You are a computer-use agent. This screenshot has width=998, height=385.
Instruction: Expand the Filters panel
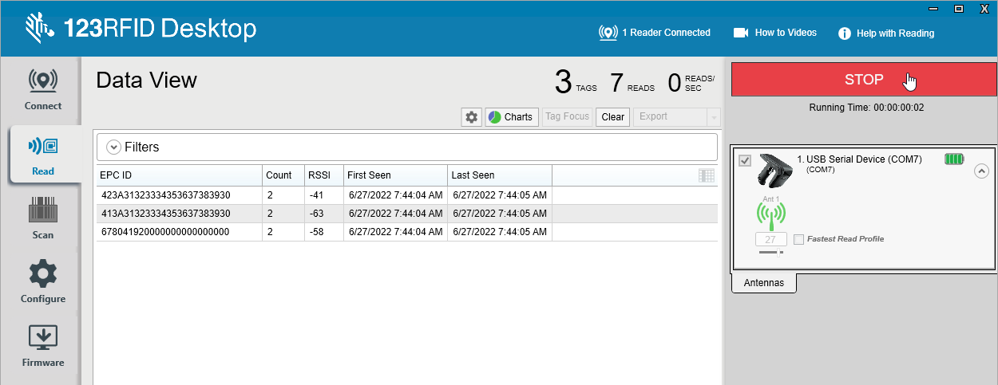113,147
